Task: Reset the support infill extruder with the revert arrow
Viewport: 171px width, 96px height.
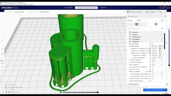Action: coord(148,49)
